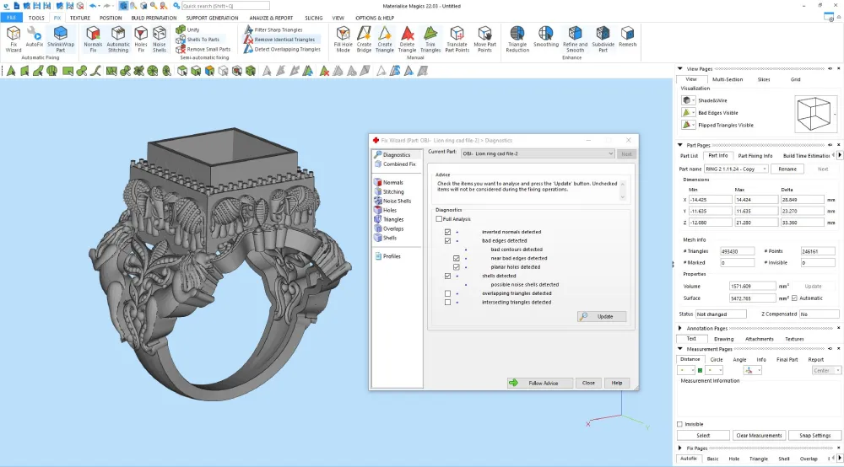Click the Normals Fix icon
The height and width of the screenshot is (467, 844).
93,40
